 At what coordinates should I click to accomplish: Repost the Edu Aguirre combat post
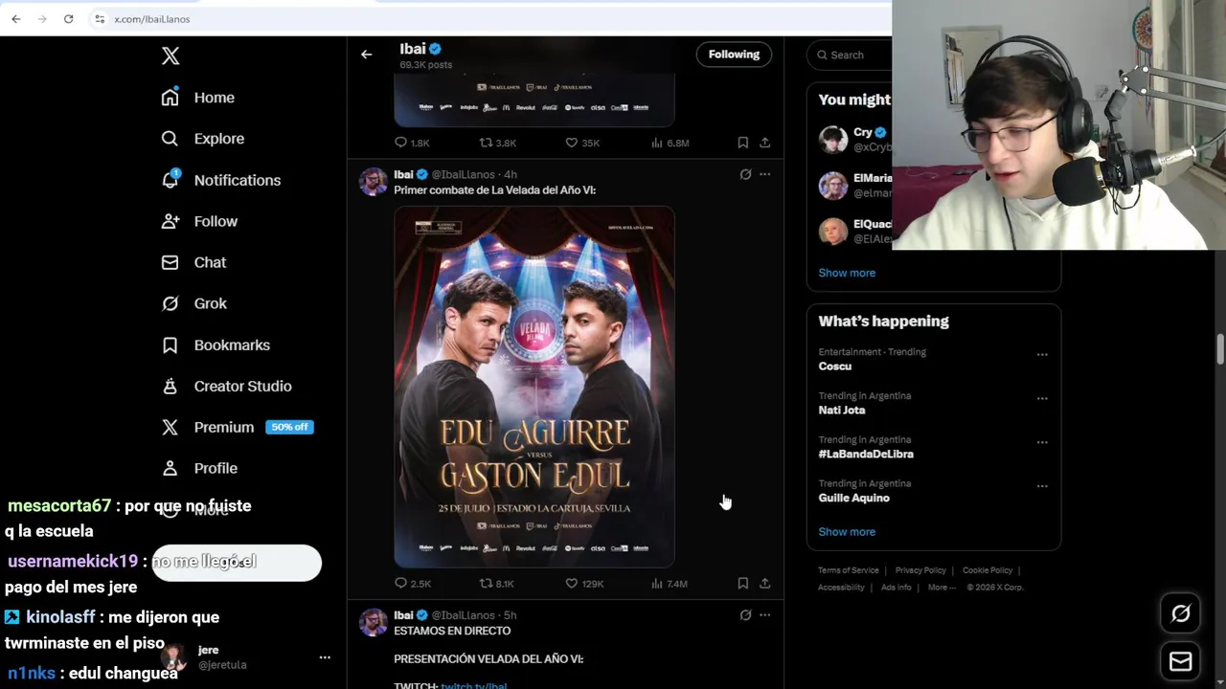(x=496, y=583)
